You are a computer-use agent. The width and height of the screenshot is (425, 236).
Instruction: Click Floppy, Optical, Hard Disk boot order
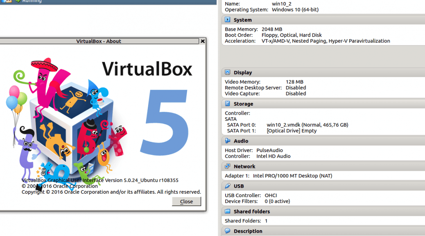(x=292, y=35)
